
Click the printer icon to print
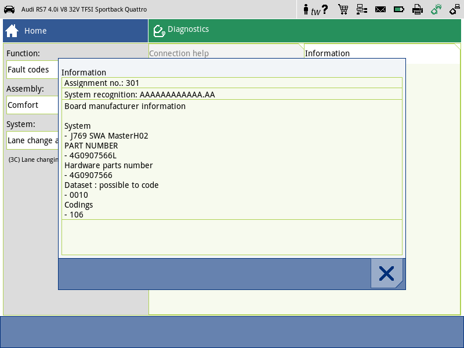click(418, 9)
